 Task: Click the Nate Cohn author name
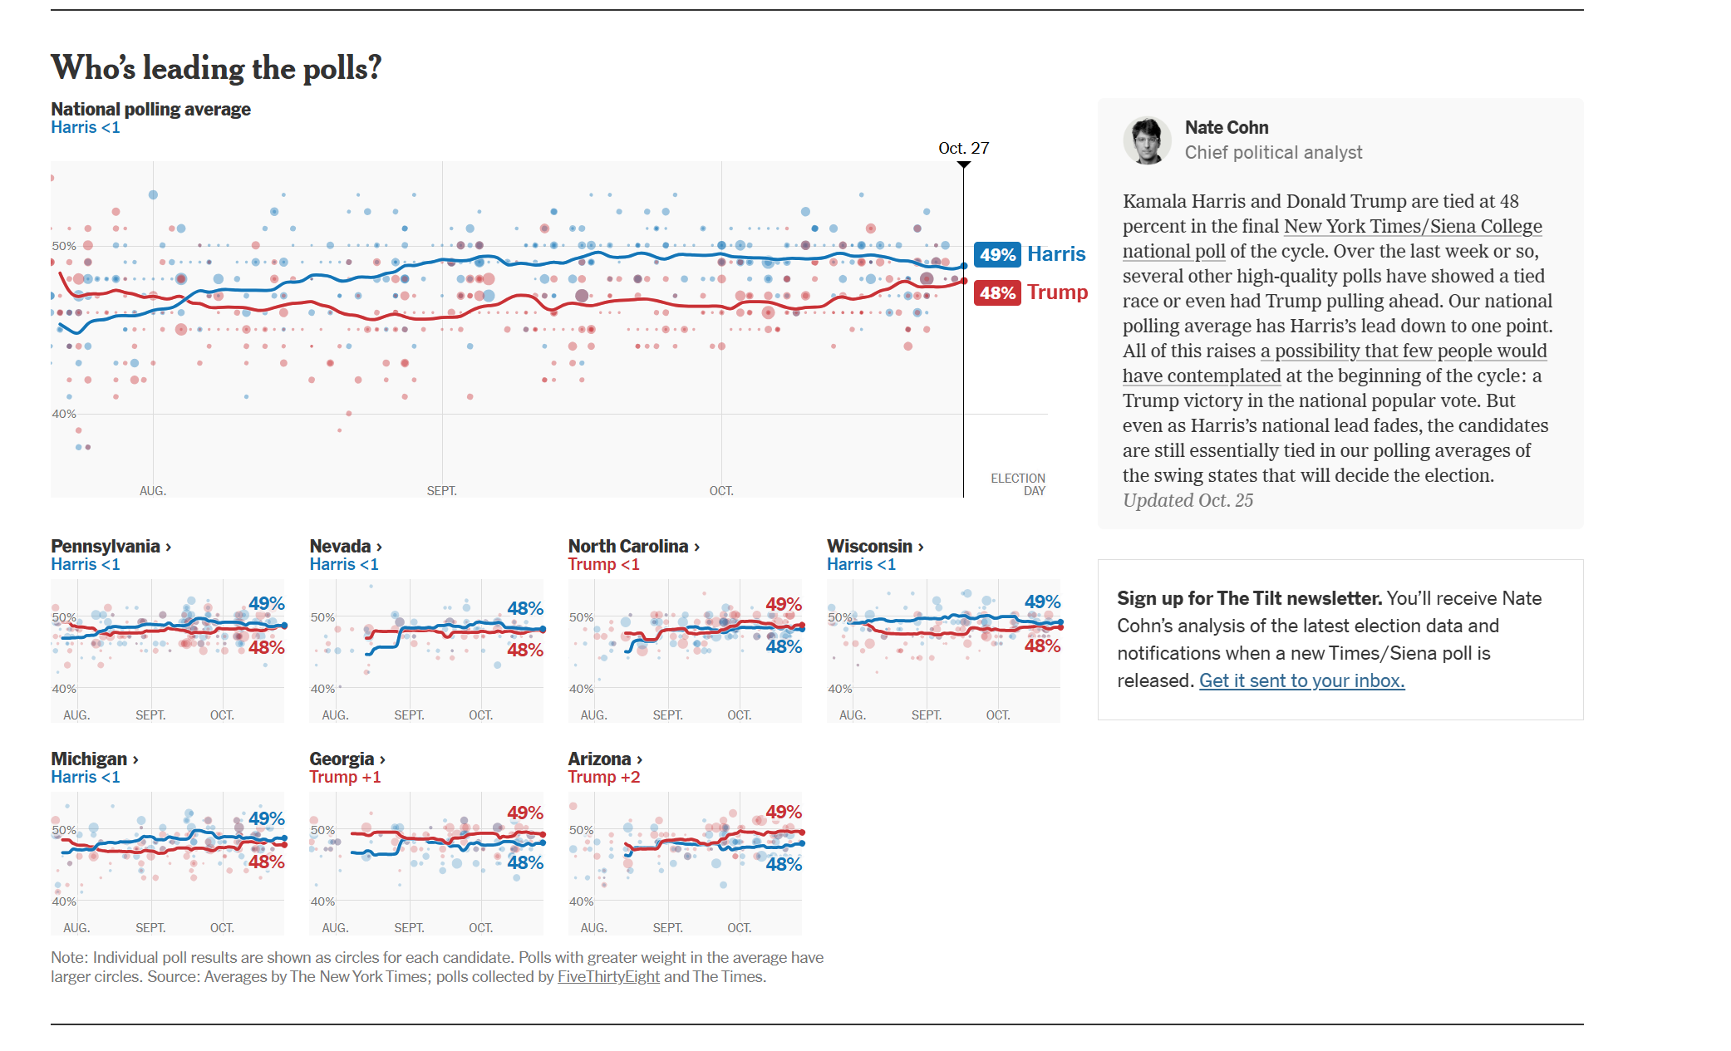click(x=1227, y=128)
